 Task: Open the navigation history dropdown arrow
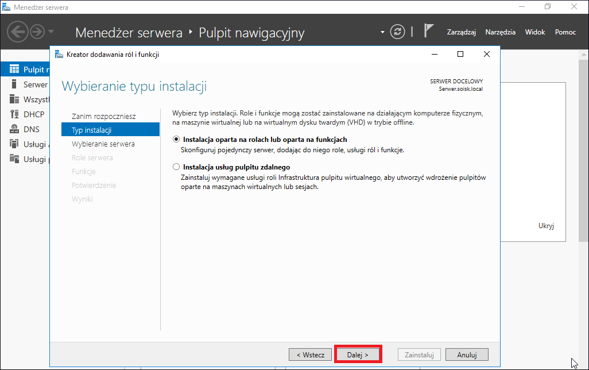[x=51, y=32]
